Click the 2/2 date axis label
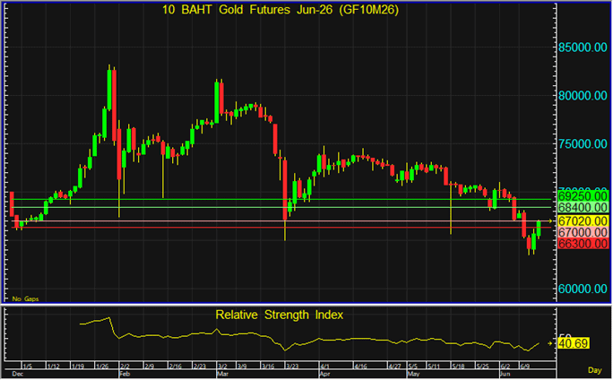The image size is (613, 380). (x=125, y=367)
